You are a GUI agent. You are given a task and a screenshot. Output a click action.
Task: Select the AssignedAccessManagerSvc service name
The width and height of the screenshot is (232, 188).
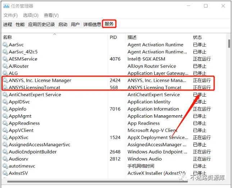pyautogui.click(x=40, y=144)
